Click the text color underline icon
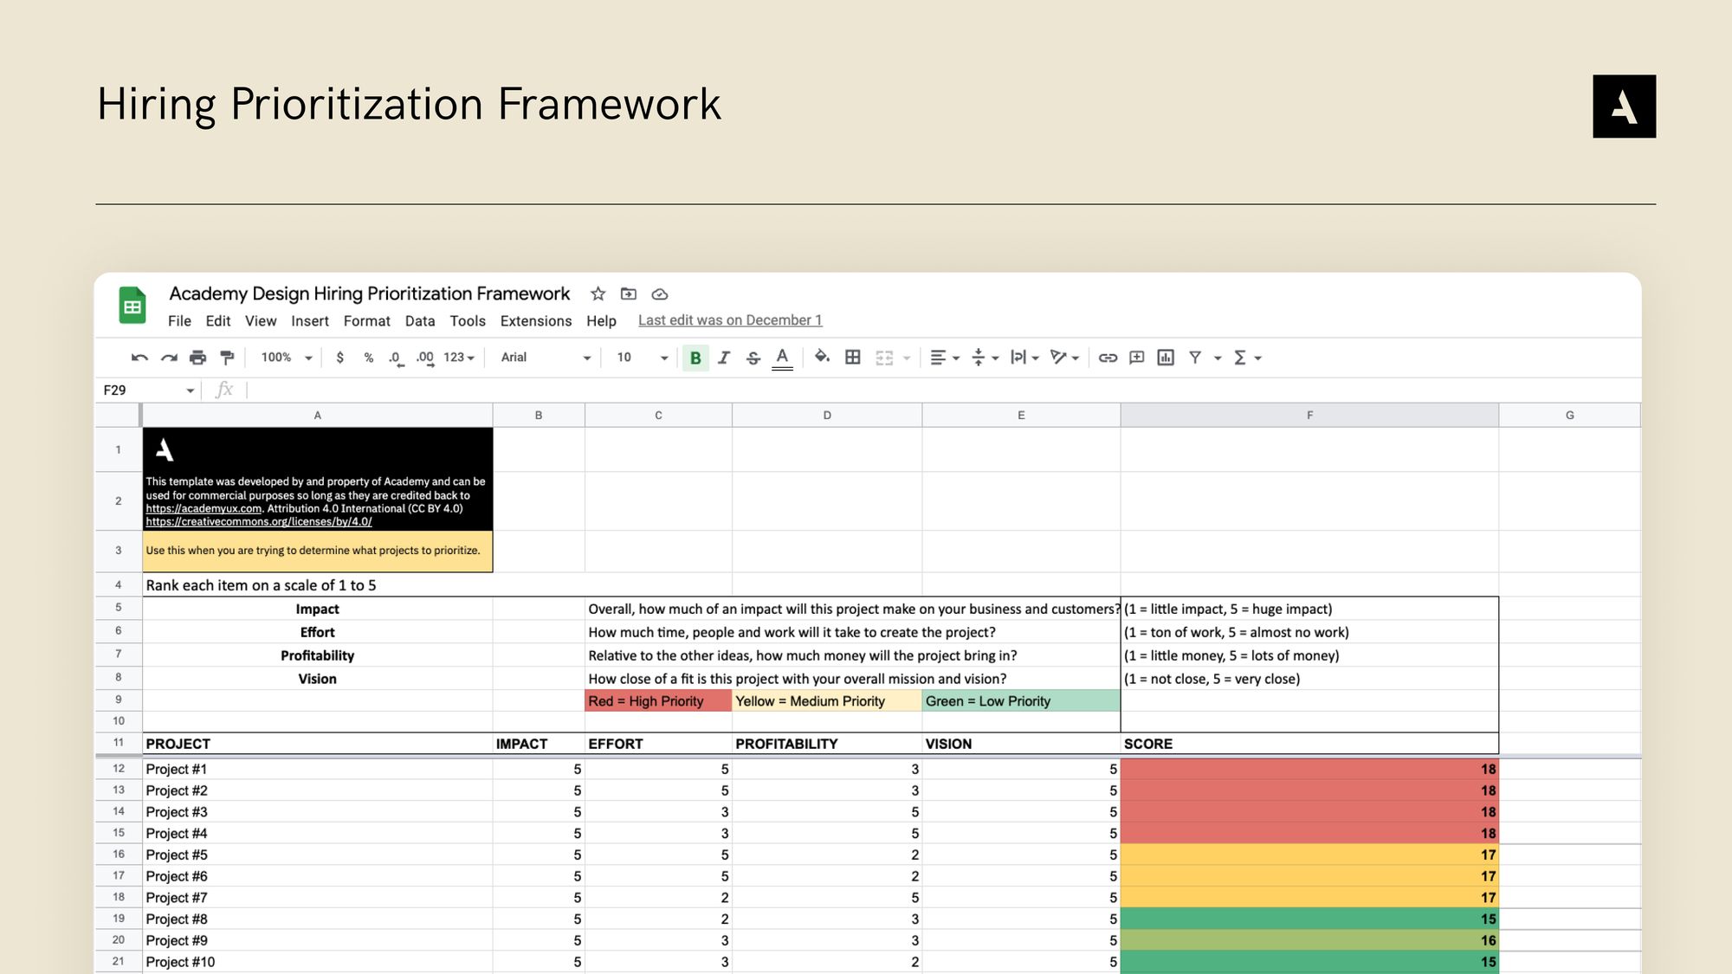This screenshot has height=974, width=1732. [780, 357]
